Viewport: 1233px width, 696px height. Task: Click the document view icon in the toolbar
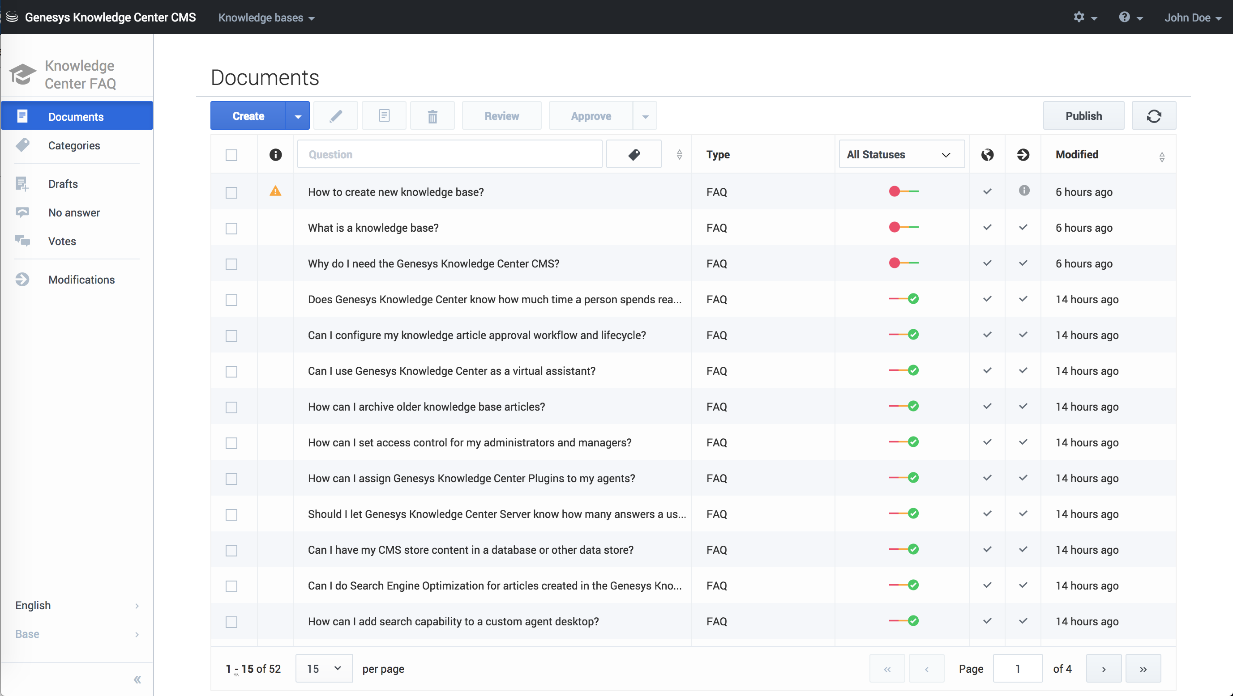384,116
